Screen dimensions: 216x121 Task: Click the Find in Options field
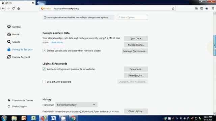point(132,17)
